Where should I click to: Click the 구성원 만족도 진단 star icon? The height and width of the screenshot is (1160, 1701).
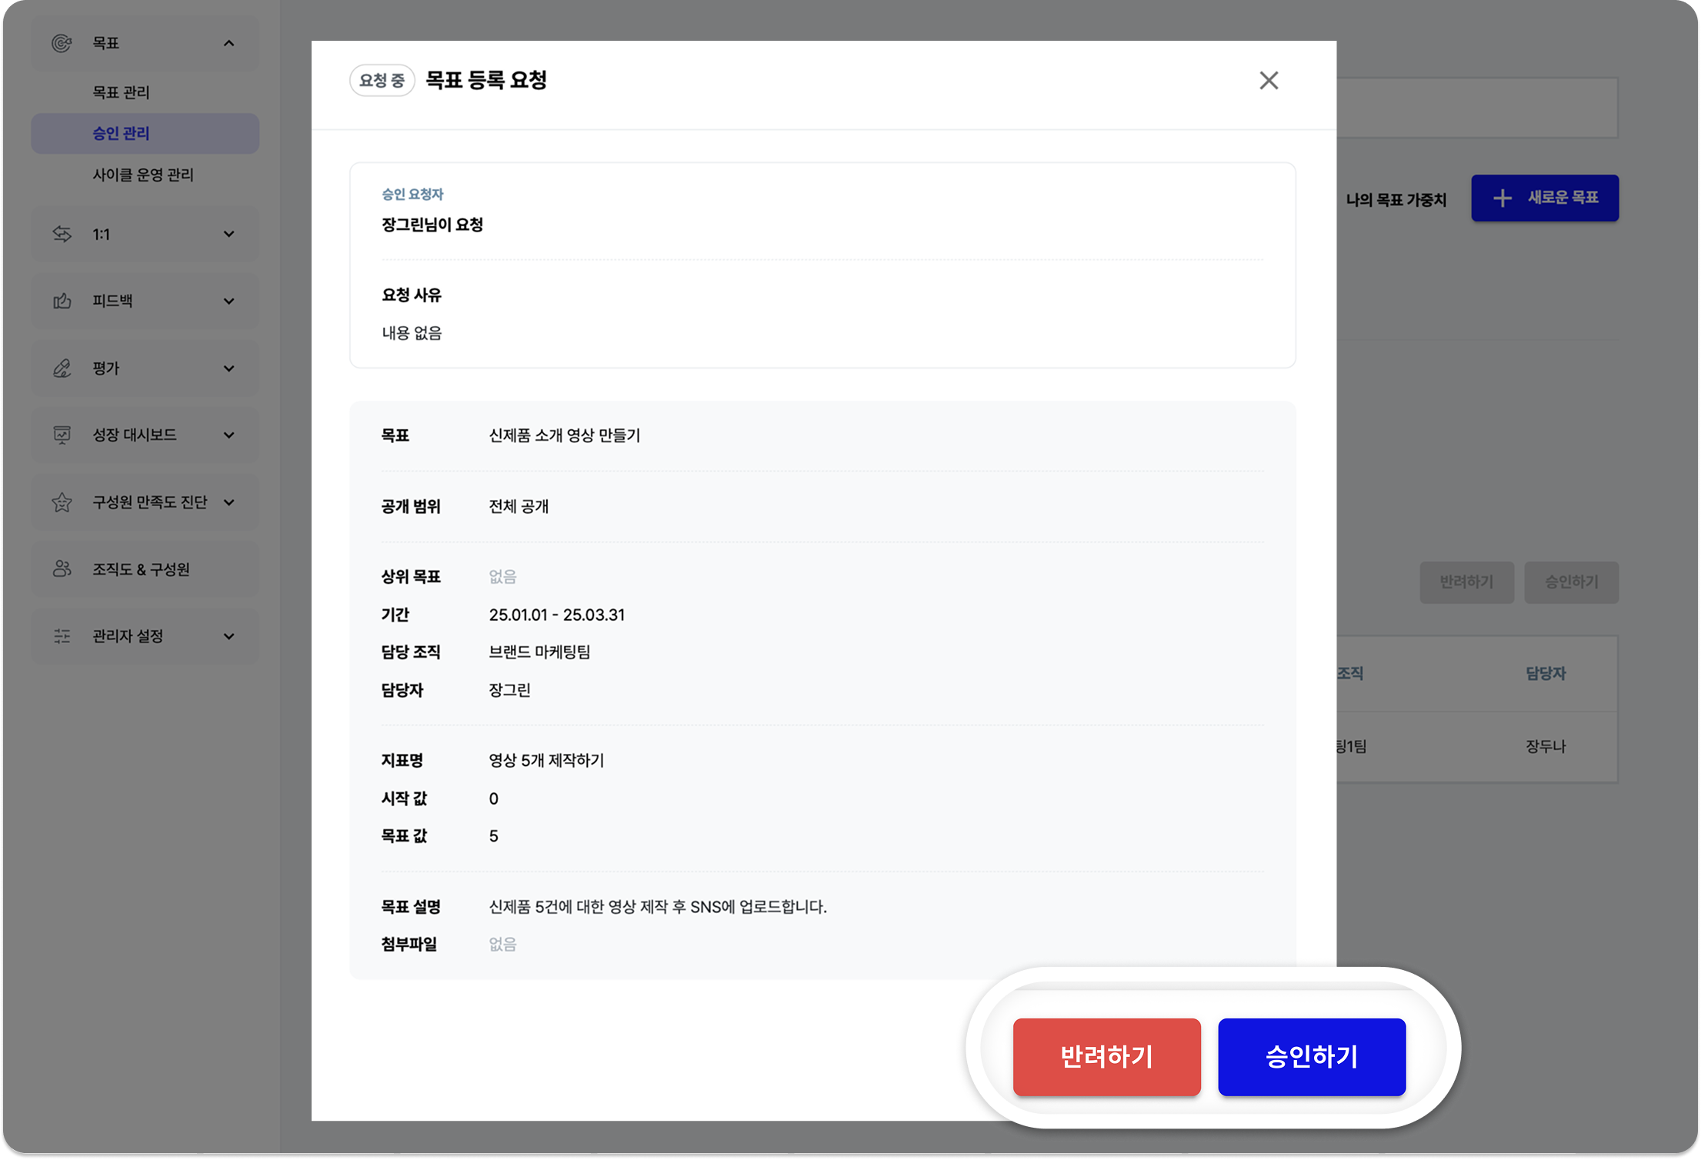pos(62,502)
